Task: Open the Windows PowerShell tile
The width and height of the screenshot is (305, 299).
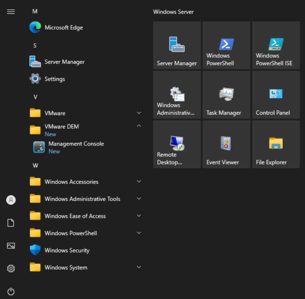Action: tap(226, 45)
